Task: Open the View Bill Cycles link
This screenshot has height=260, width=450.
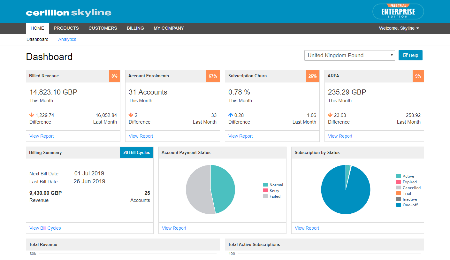Action: 45,228
